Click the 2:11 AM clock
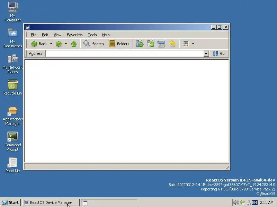Screen dimensions: 277x207 (267, 203)
